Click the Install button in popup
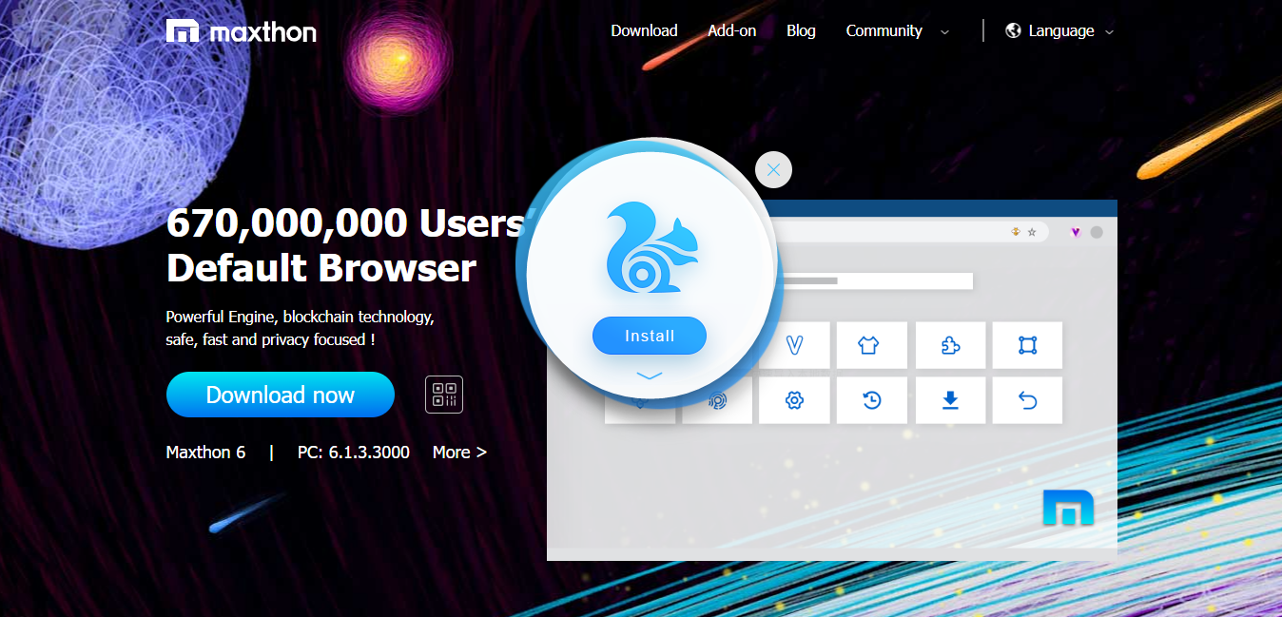This screenshot has height=617, width=1282. pos(650,336)
